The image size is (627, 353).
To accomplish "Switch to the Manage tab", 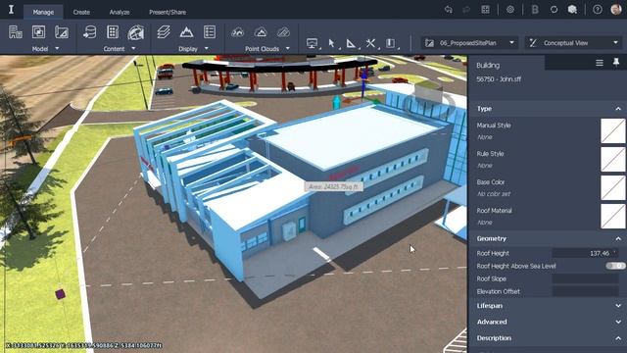I will [43, 12].
